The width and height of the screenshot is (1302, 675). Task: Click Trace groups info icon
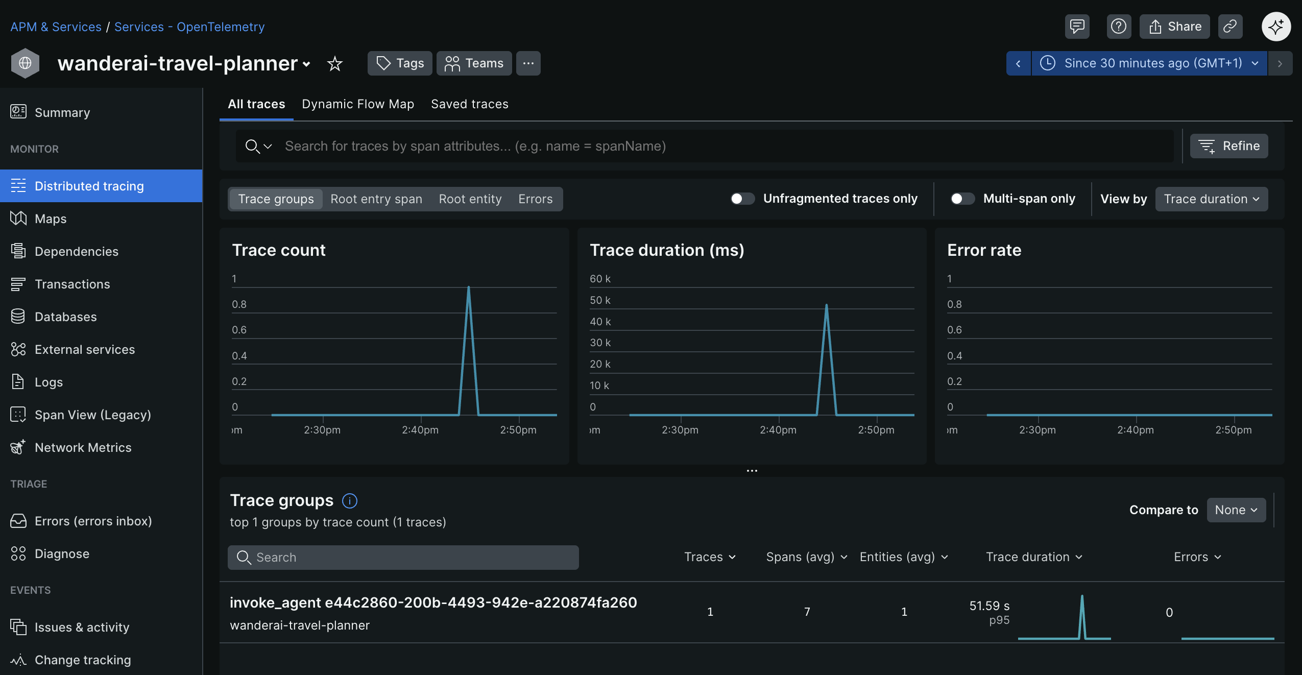(x=350, y=501)
